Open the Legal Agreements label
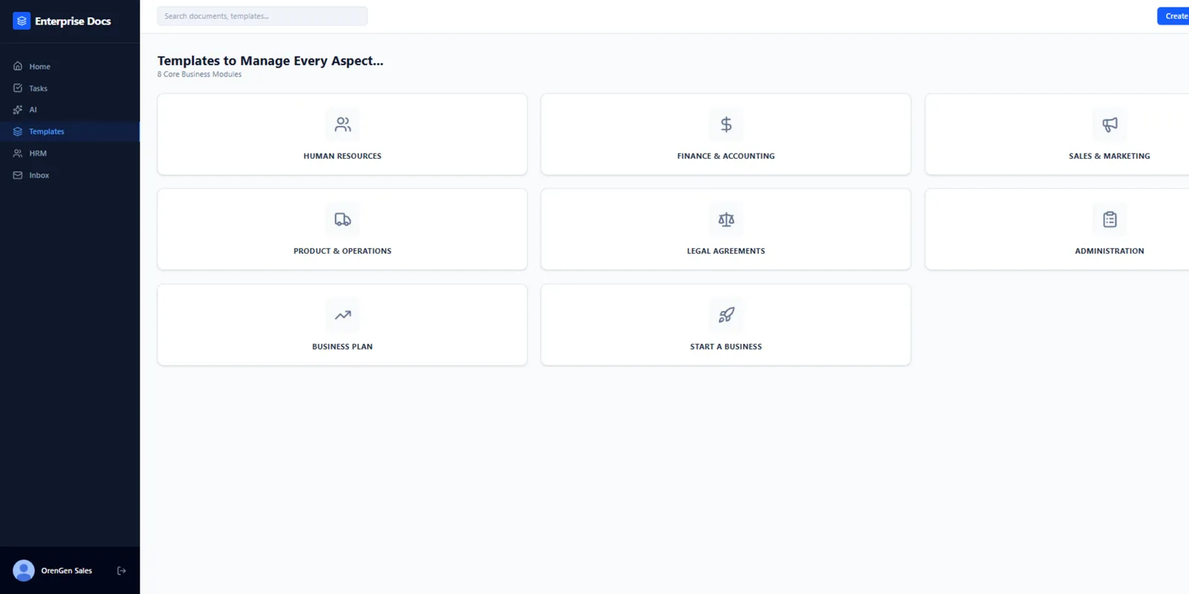Screen dimensions: 1189x594 click(x=726, y=251)
